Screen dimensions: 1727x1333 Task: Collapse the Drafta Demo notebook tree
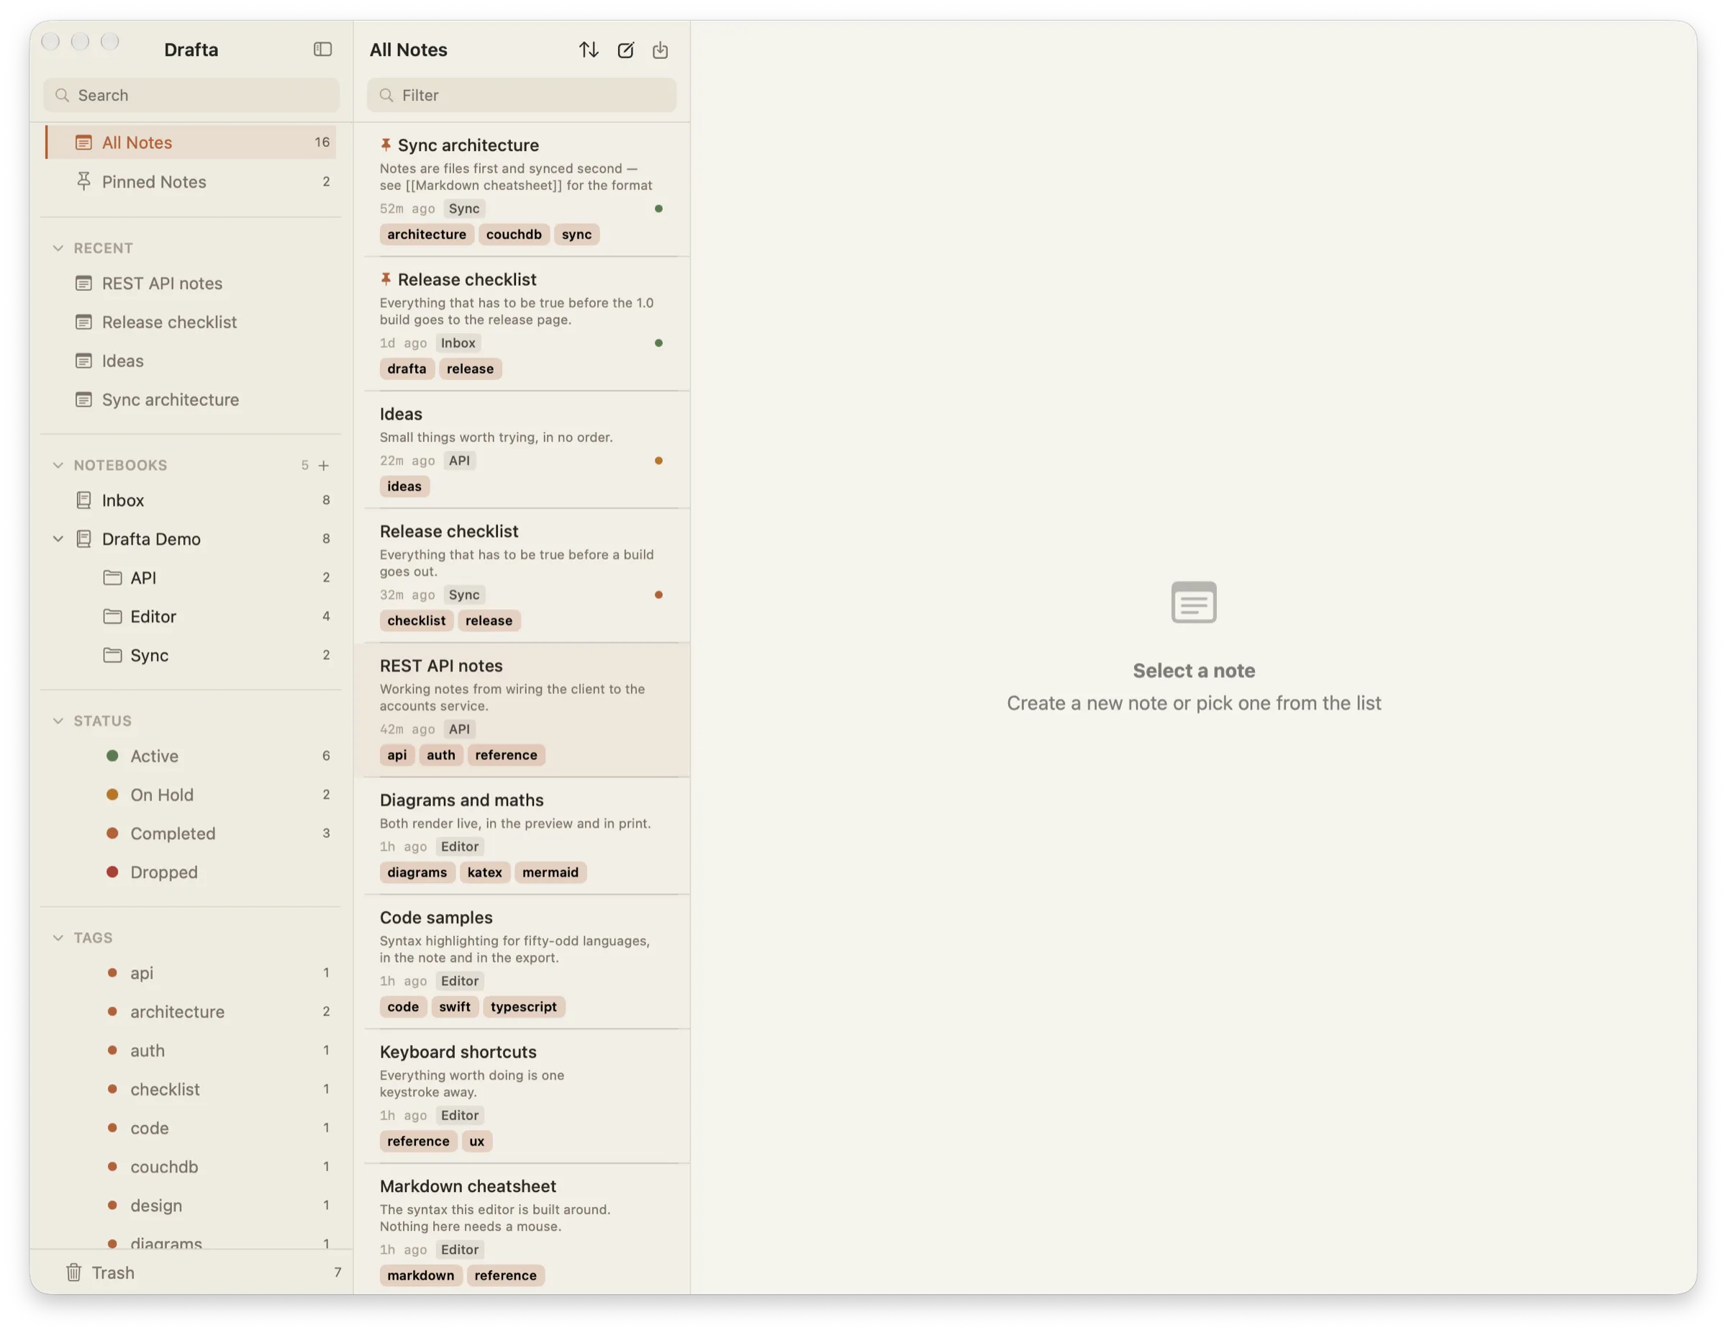point(58,538)
